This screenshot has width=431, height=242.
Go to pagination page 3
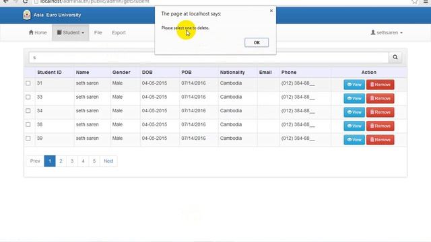click(x=72, y=161)
